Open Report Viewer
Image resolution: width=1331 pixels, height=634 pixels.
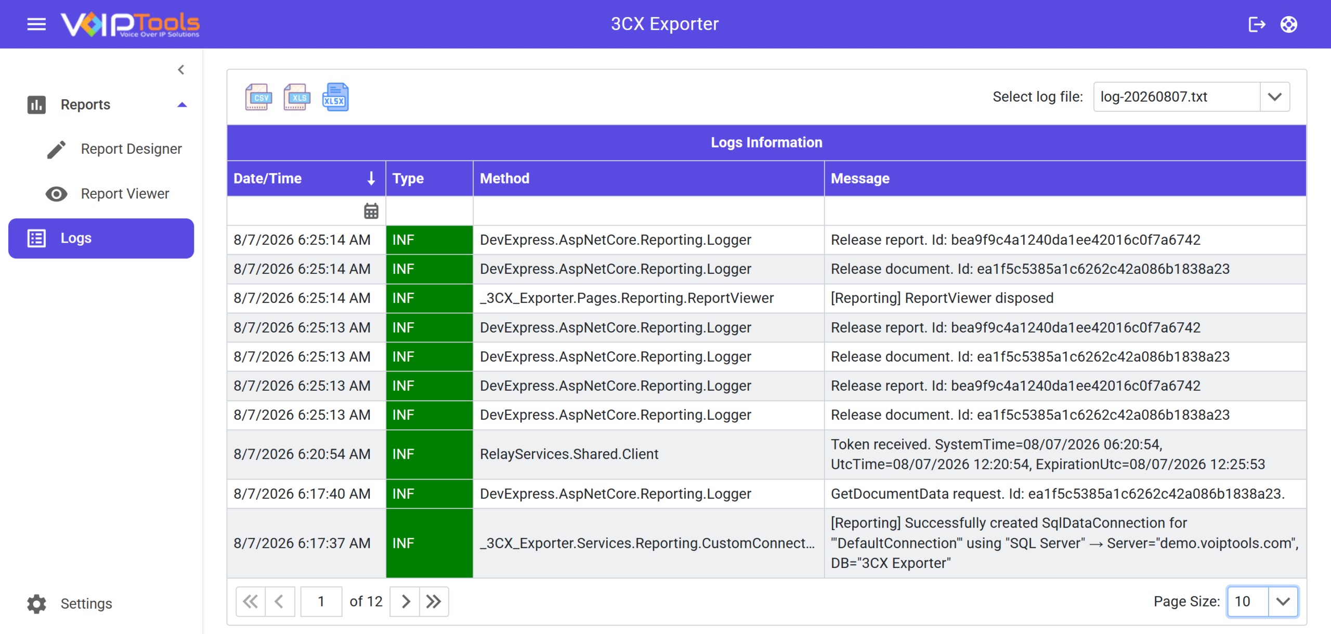point(125,194)
